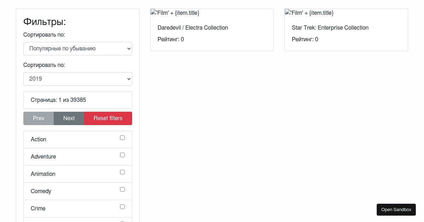Screen dimensions: 424x222
Task: Select the Daredevil / Electra Collection title
Action: coord(193,27)
